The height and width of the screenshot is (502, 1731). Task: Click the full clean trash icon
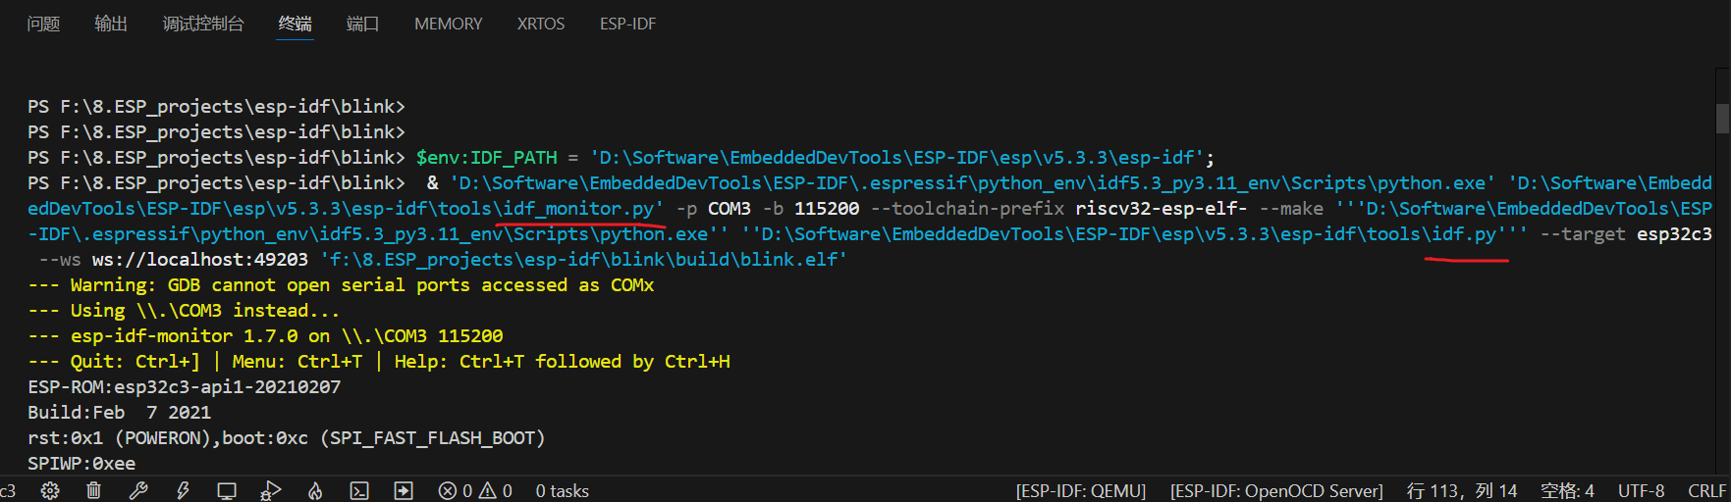tap(93, 490)
